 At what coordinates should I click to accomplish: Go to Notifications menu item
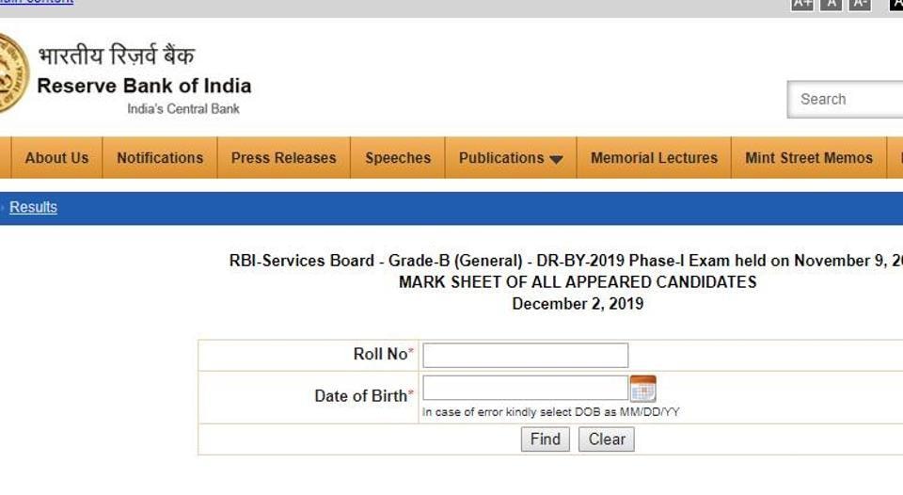tap(160, 158)
